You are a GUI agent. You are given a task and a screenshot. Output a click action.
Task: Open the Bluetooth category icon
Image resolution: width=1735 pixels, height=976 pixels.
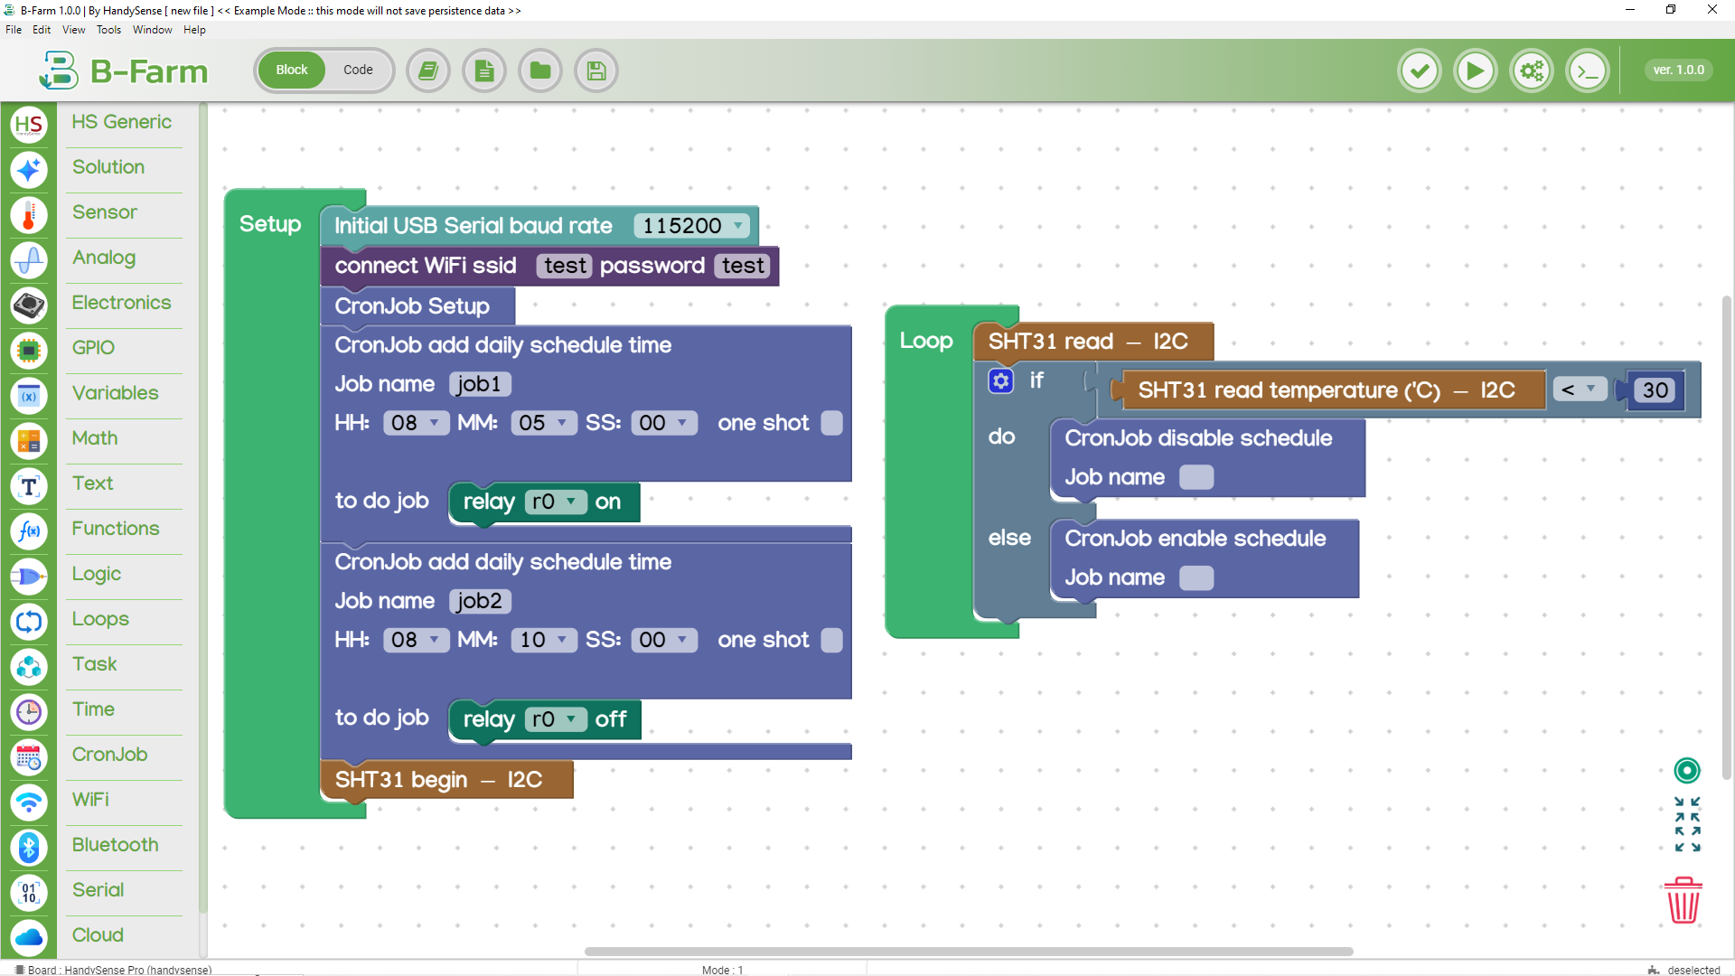click(x=29, y=847)
